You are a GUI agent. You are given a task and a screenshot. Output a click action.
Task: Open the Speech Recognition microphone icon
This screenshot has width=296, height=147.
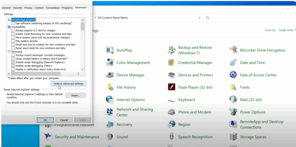tap(172, 137)
